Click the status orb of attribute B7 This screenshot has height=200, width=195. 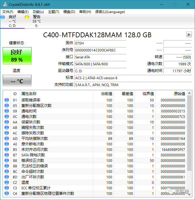pyautogui.click(x=7, y=155)
